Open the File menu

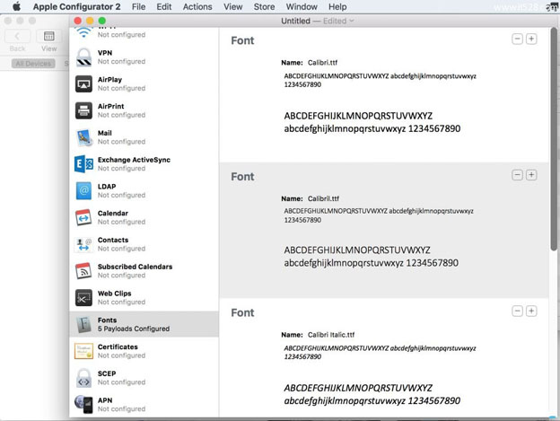(138, 6)
